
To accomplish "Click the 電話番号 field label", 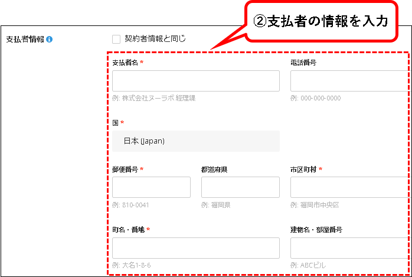I will (x=303, y=63).
